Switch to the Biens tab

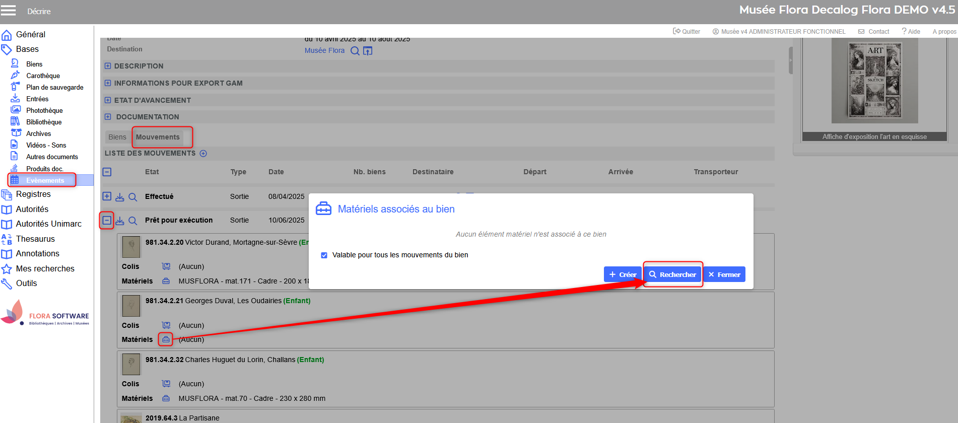coord(117,137)
